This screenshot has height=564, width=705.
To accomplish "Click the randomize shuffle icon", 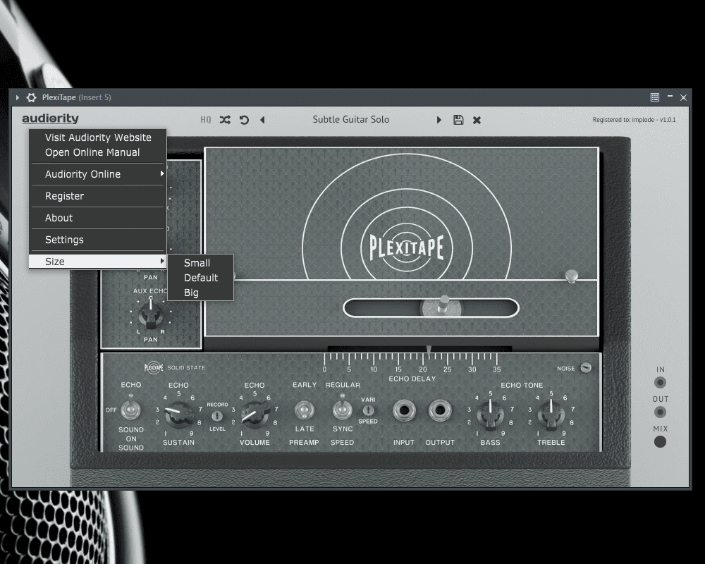I will (225, 120).
